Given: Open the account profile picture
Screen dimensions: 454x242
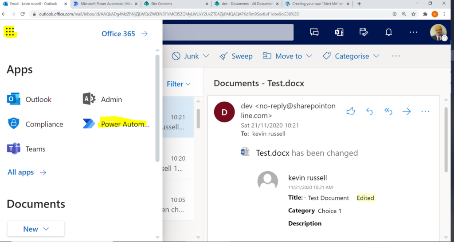Looking at the screenshot, I should [438, 32].
